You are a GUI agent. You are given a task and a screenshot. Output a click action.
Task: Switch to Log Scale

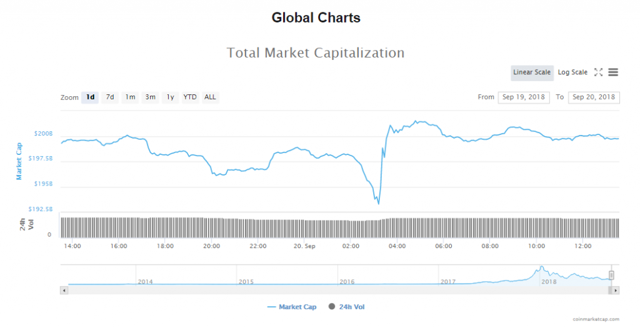click(572, 72)
